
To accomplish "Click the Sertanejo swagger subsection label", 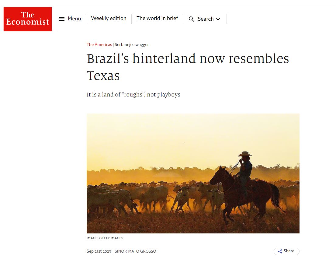I will [x=132, y=45].
